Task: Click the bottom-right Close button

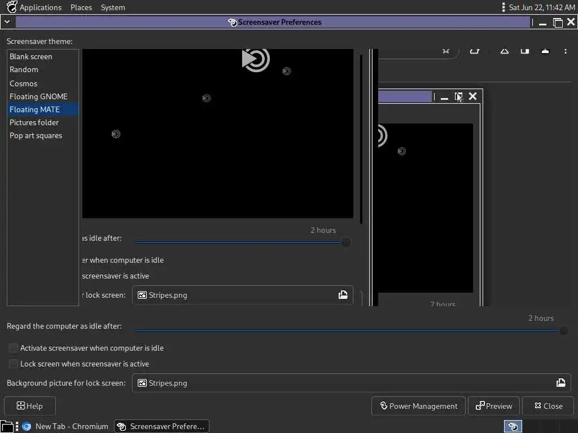Action: tap(548, 406)
